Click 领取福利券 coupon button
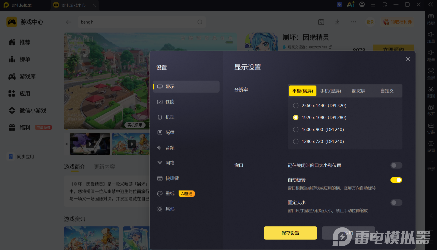Viewport: 437px width, 250px height. (x=398, y=22)
